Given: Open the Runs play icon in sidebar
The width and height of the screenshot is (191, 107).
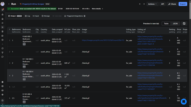Looking at the screenshot, I should pyautogui.click(x=3, y=27).
